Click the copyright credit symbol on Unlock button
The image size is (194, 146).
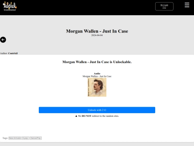pyautogui.click(x=105, y=110)
